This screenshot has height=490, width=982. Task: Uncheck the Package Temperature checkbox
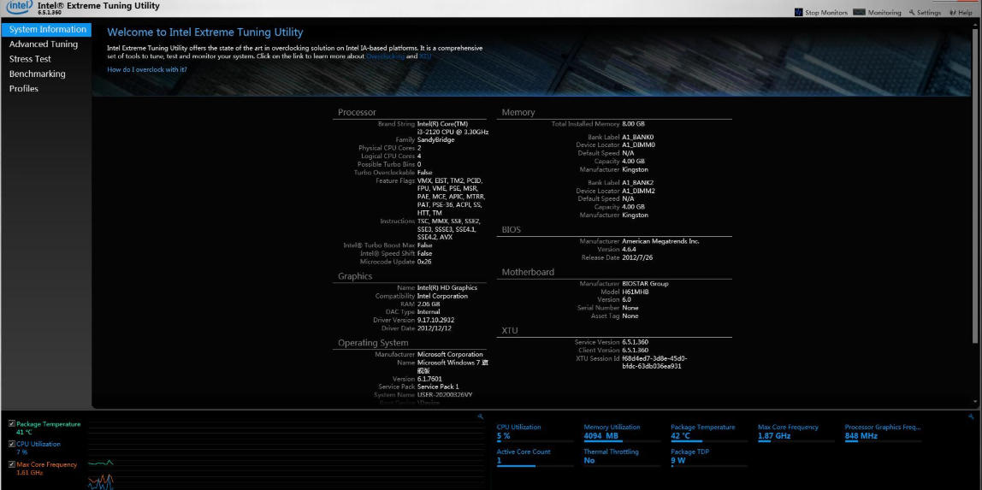11,424
